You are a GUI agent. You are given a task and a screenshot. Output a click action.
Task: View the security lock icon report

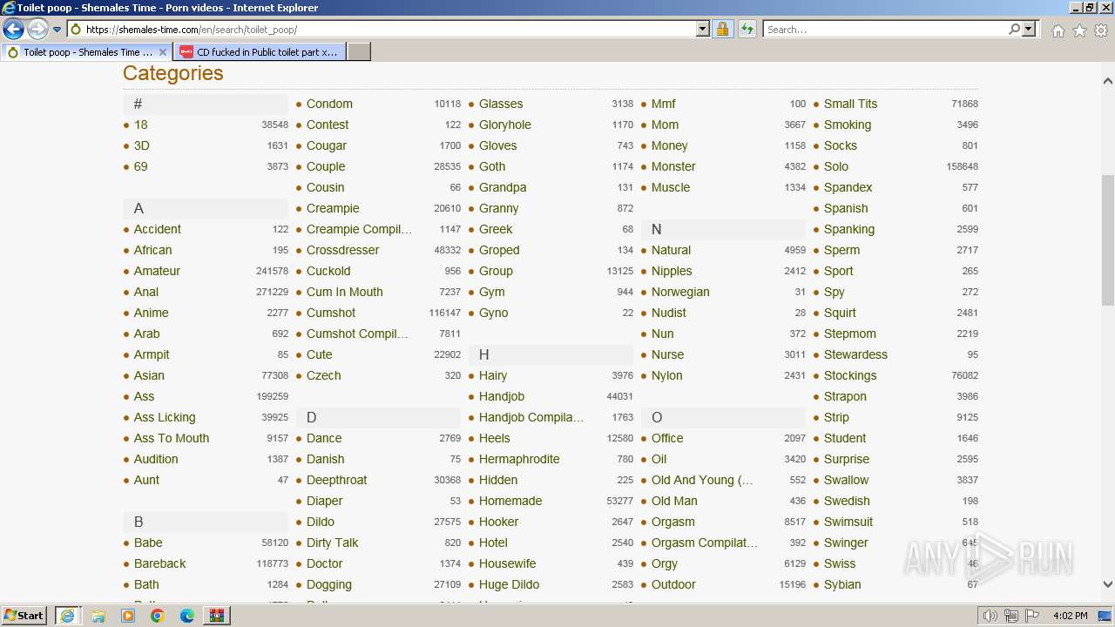[722, 30]
